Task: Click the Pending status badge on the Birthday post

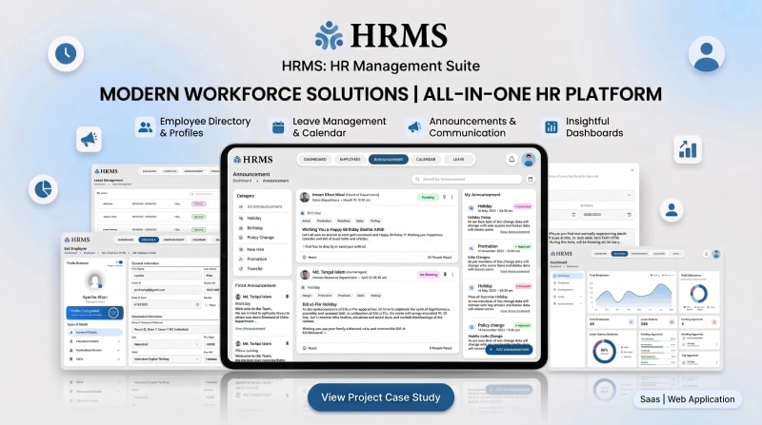Action: [x=428, y=198]
